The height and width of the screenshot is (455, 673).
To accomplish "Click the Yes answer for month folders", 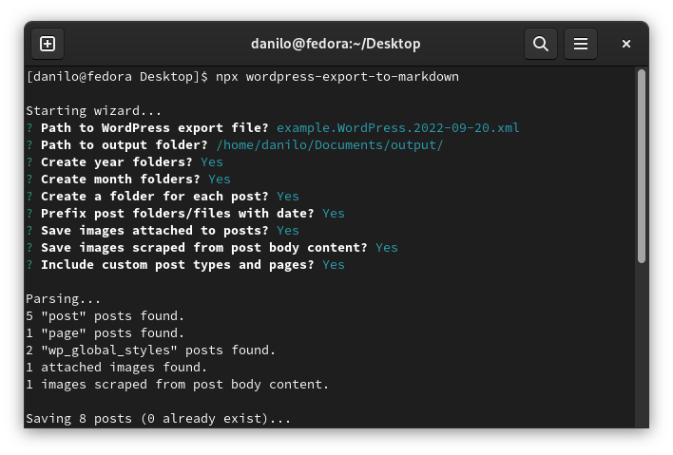I will coord(219,179).
